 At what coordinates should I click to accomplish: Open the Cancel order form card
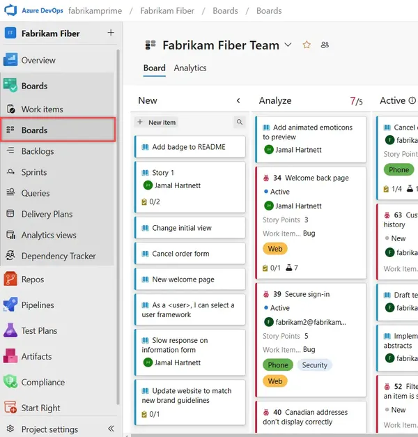click(x=190, y=254)
